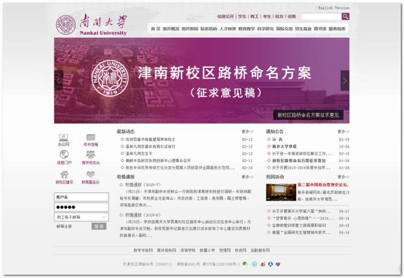The image size is (404, 278).
Task: Open footer link 附属小学
Action: point(207,250)
